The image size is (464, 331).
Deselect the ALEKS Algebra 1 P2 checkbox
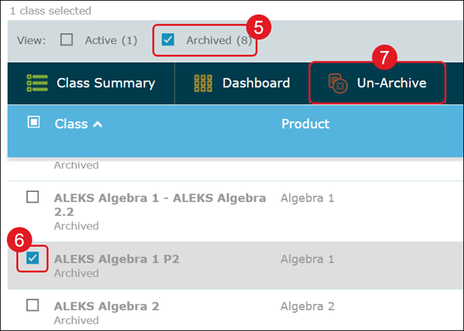click(32, 258)
